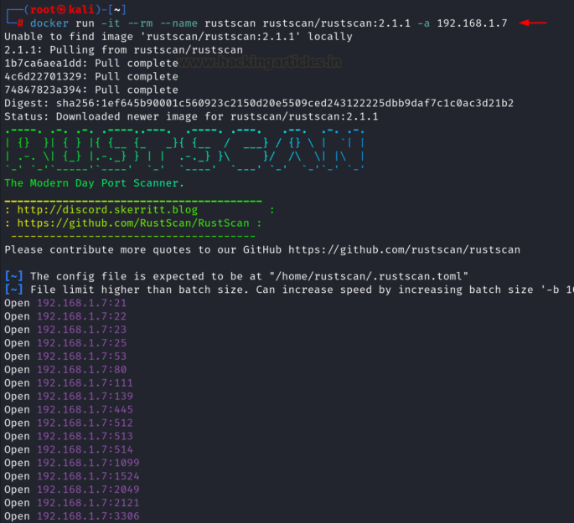
Task: Select the 192.168.1.7:445 result line
Action: tap(69, 409)
